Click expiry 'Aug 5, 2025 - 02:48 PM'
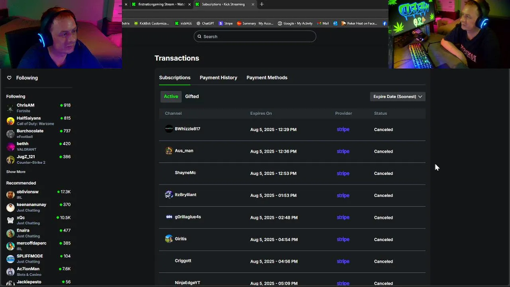 coord(274,218)
